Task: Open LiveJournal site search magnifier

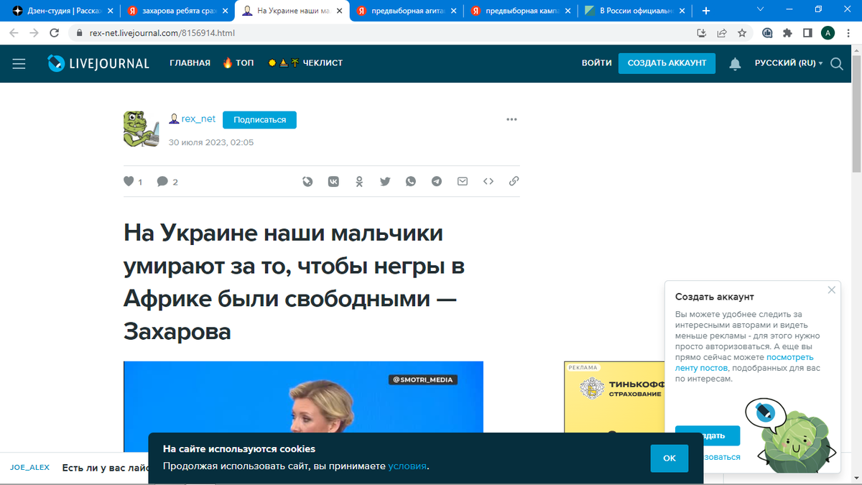Action: pos(837,63)
